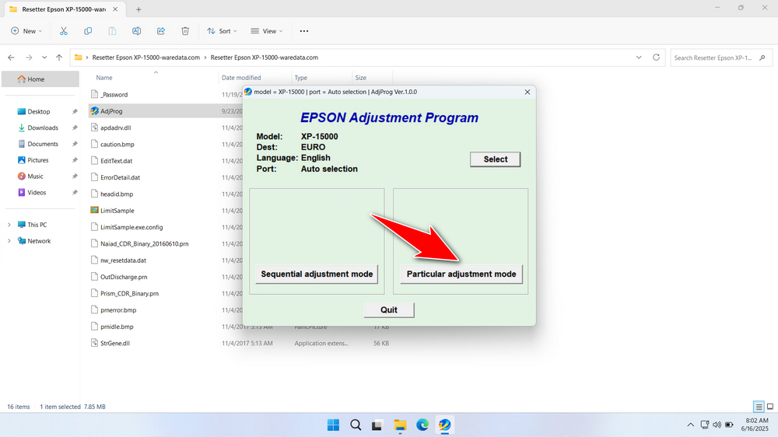Open Desktop in navigation pane

click(x=39, y=112)
